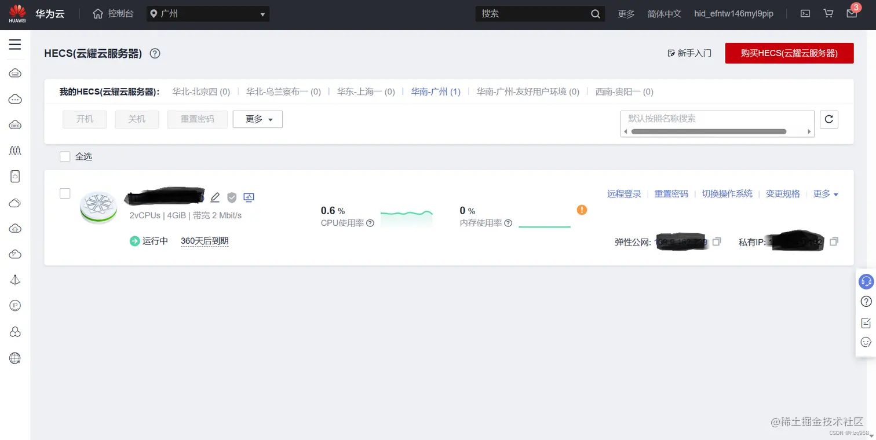
Task: Click the search magnifier icon in top bar
Action: pyautogui.click(x=595, y=14)
